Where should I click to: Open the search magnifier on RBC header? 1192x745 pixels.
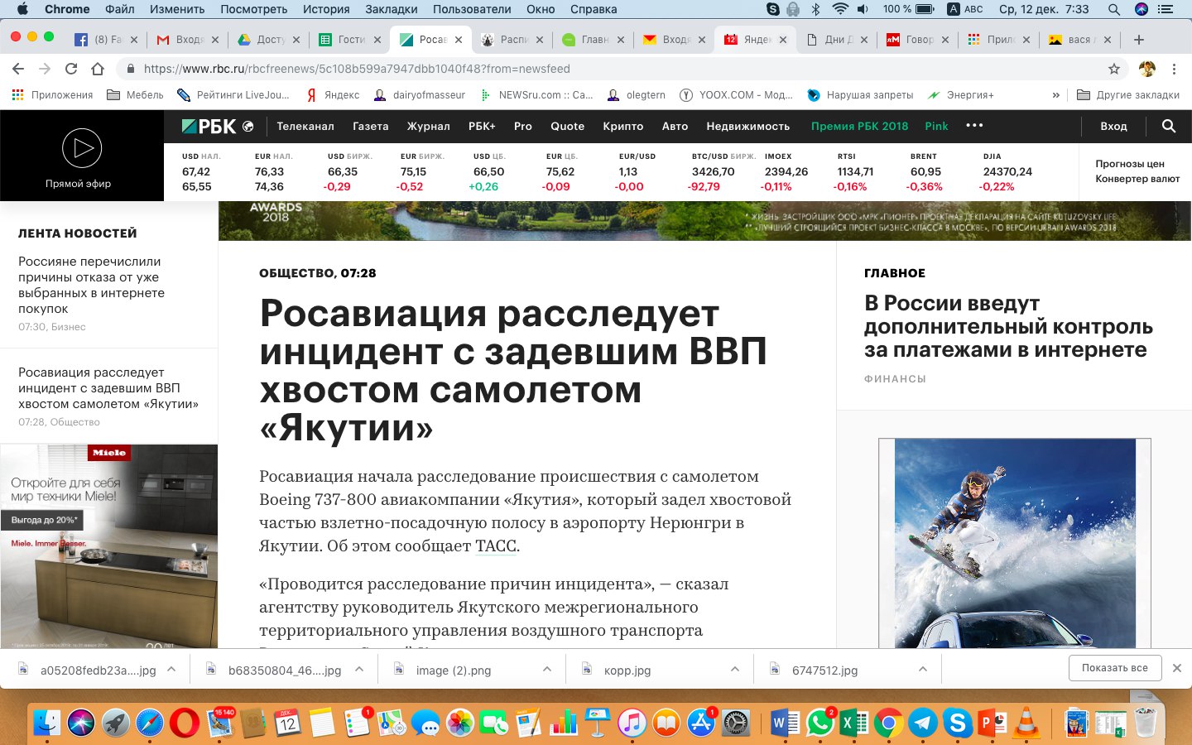click(1169, 126)
